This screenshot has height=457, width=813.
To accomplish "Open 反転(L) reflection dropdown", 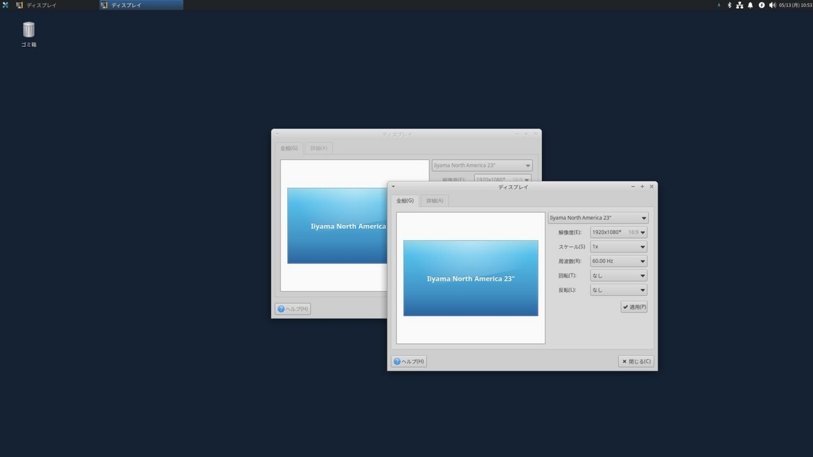I will click(x=619, y=290).
